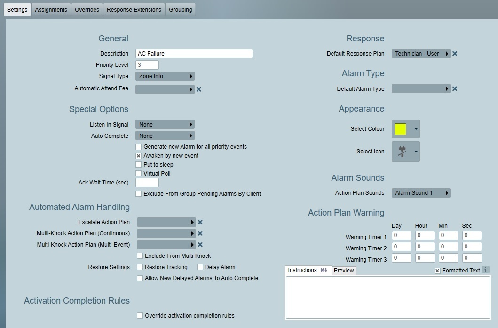Click Warning Timer 1 Hour field

425,235
